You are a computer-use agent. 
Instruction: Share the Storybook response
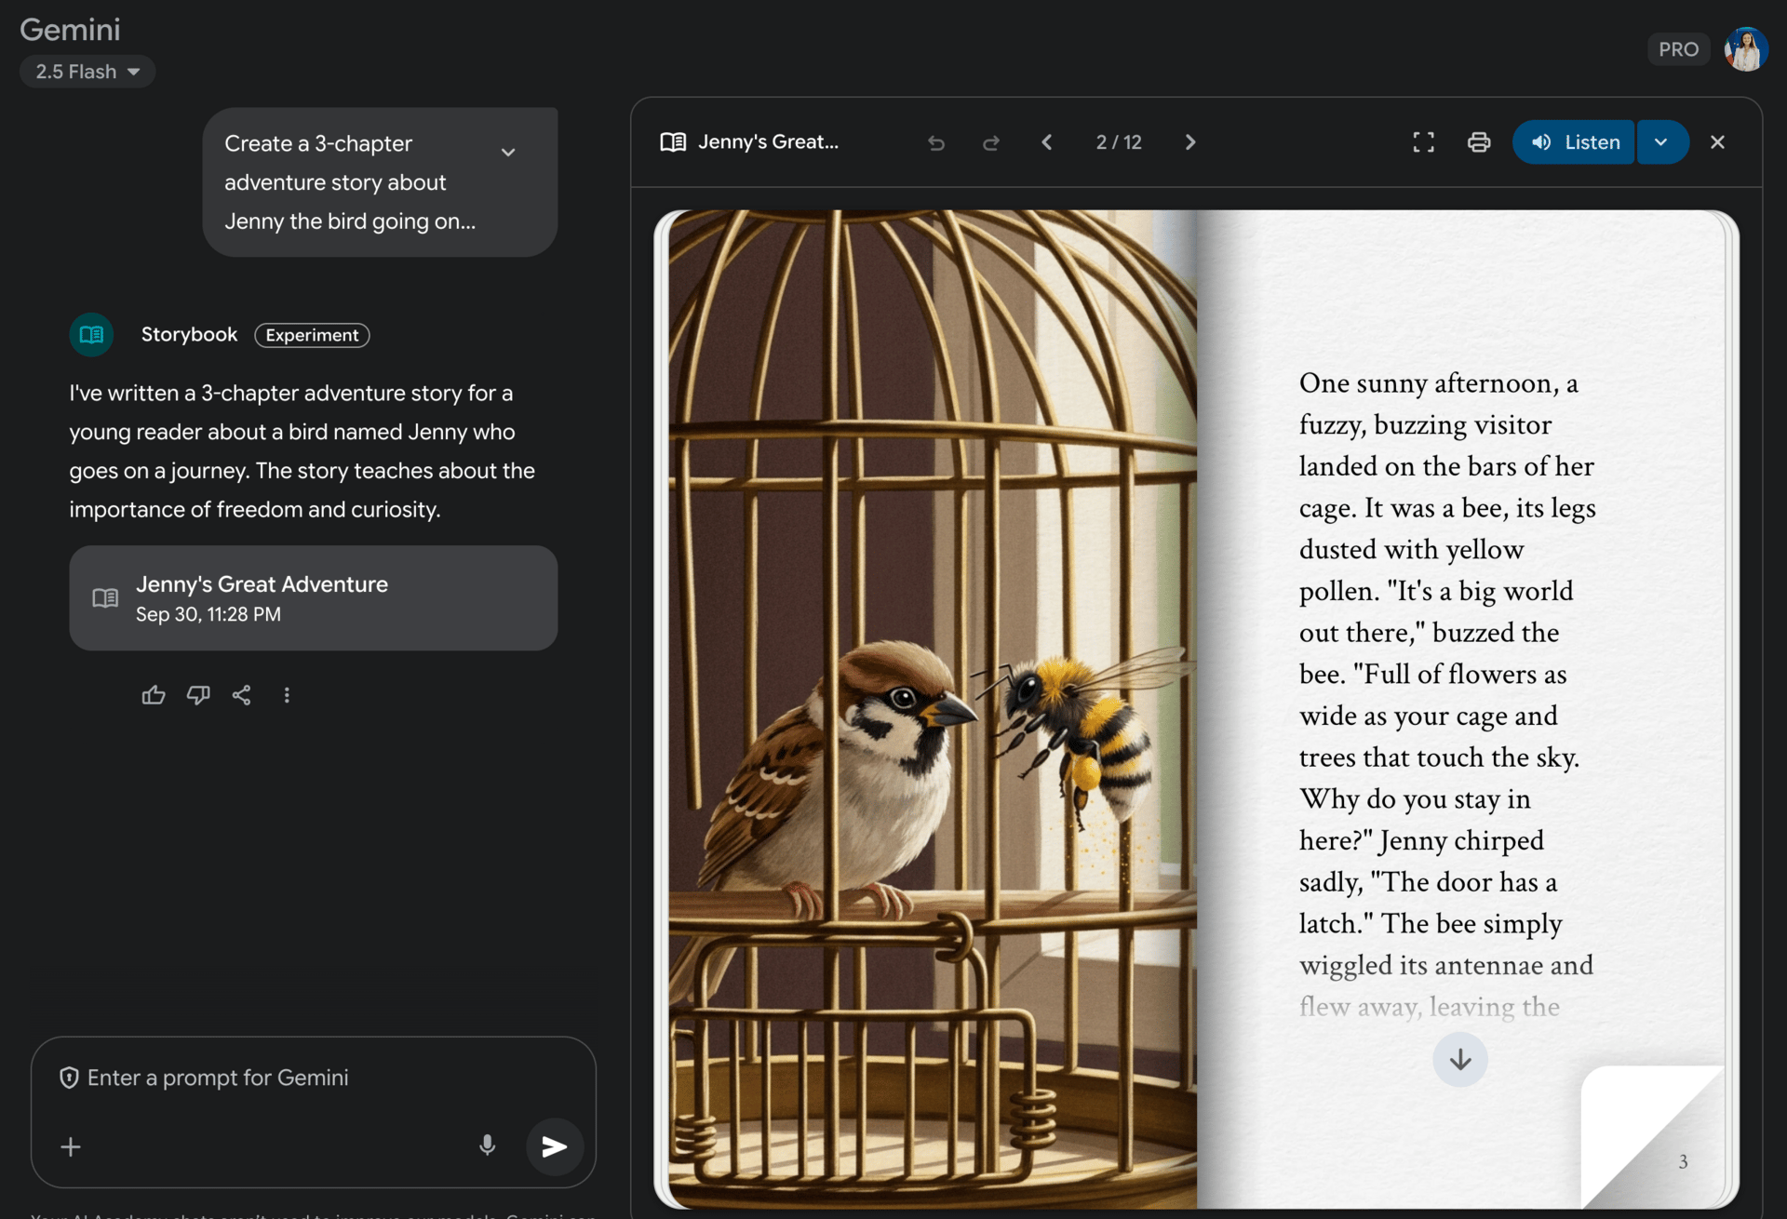pos(242,695)
